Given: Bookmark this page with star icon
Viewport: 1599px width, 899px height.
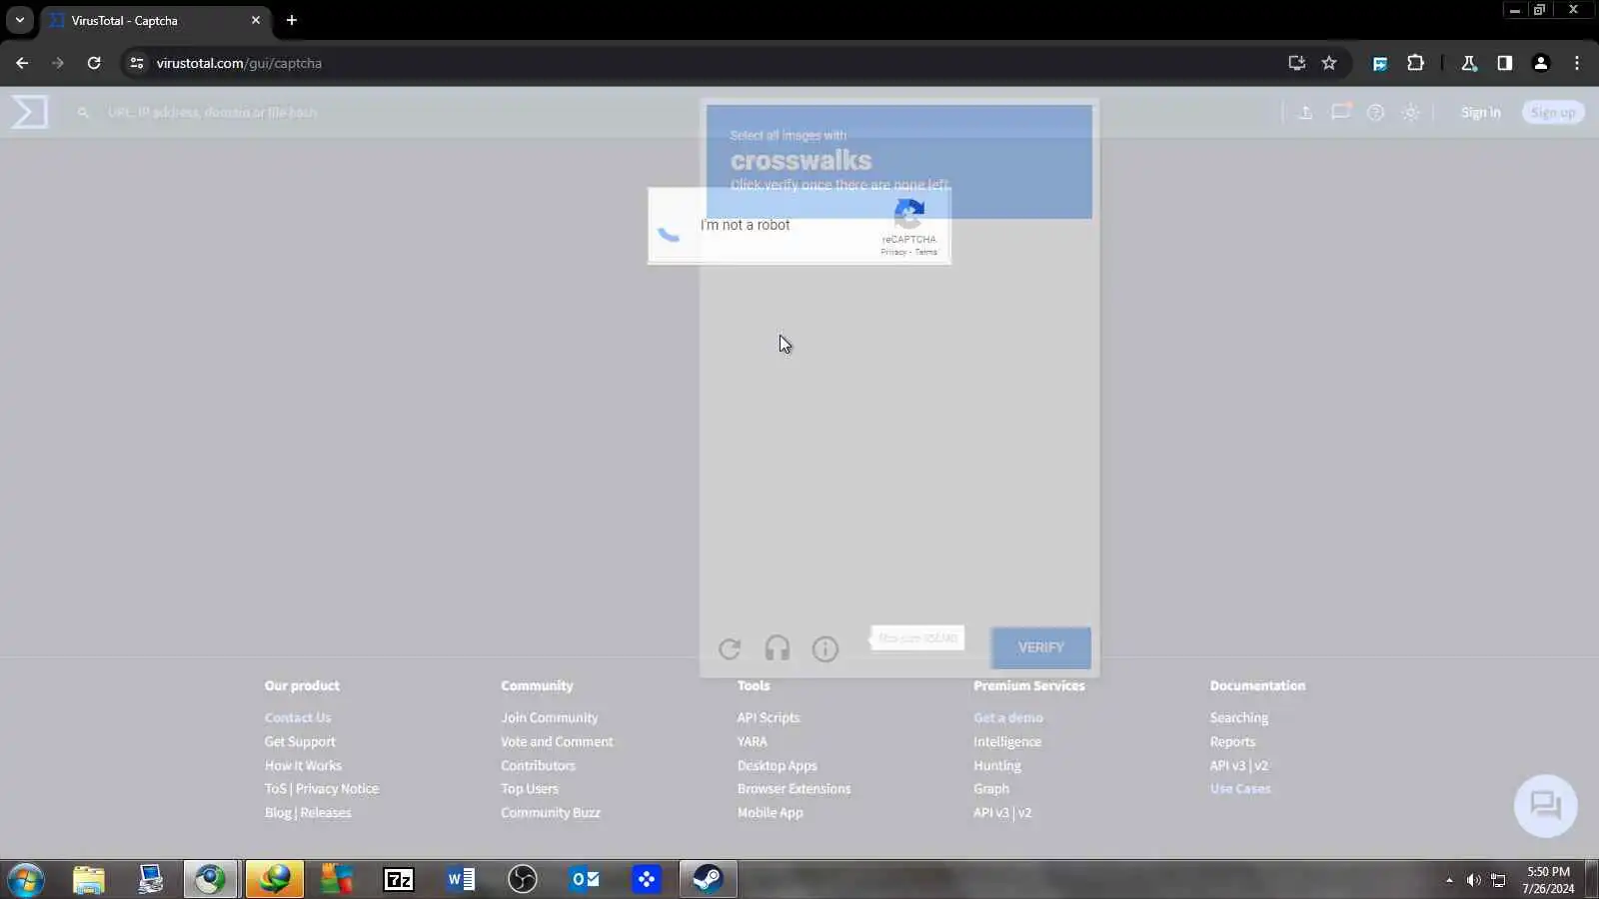Looking at the screenshot, I should [1329, 63].
